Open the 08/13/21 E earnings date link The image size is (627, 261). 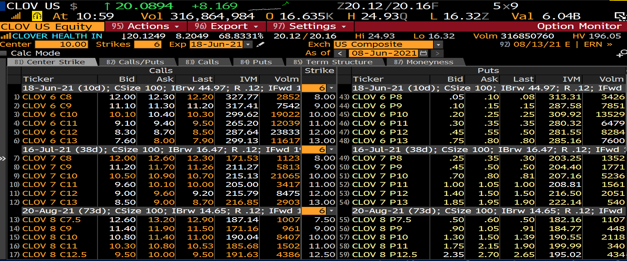point(542,44)
